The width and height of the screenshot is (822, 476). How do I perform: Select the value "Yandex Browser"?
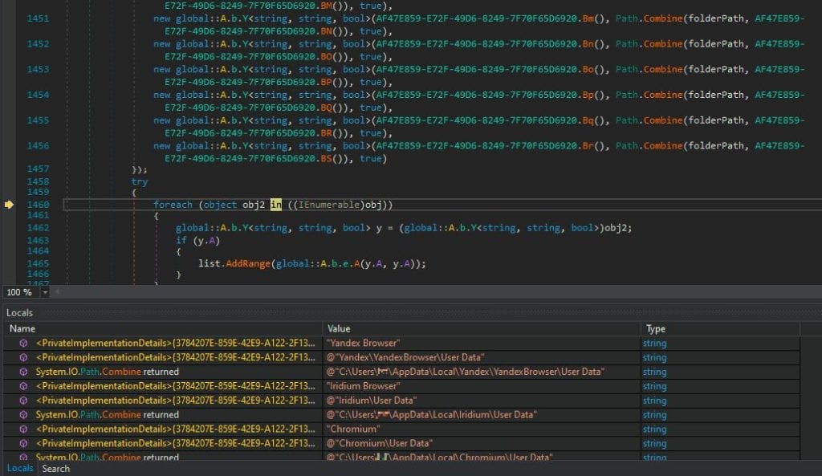click(363, 343)
